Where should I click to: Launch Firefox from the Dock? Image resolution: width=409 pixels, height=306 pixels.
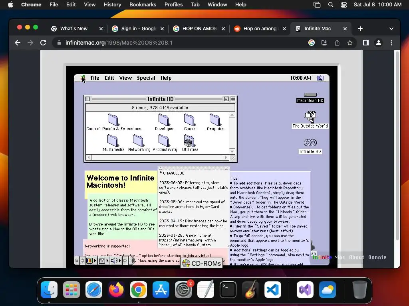point(116,290)
